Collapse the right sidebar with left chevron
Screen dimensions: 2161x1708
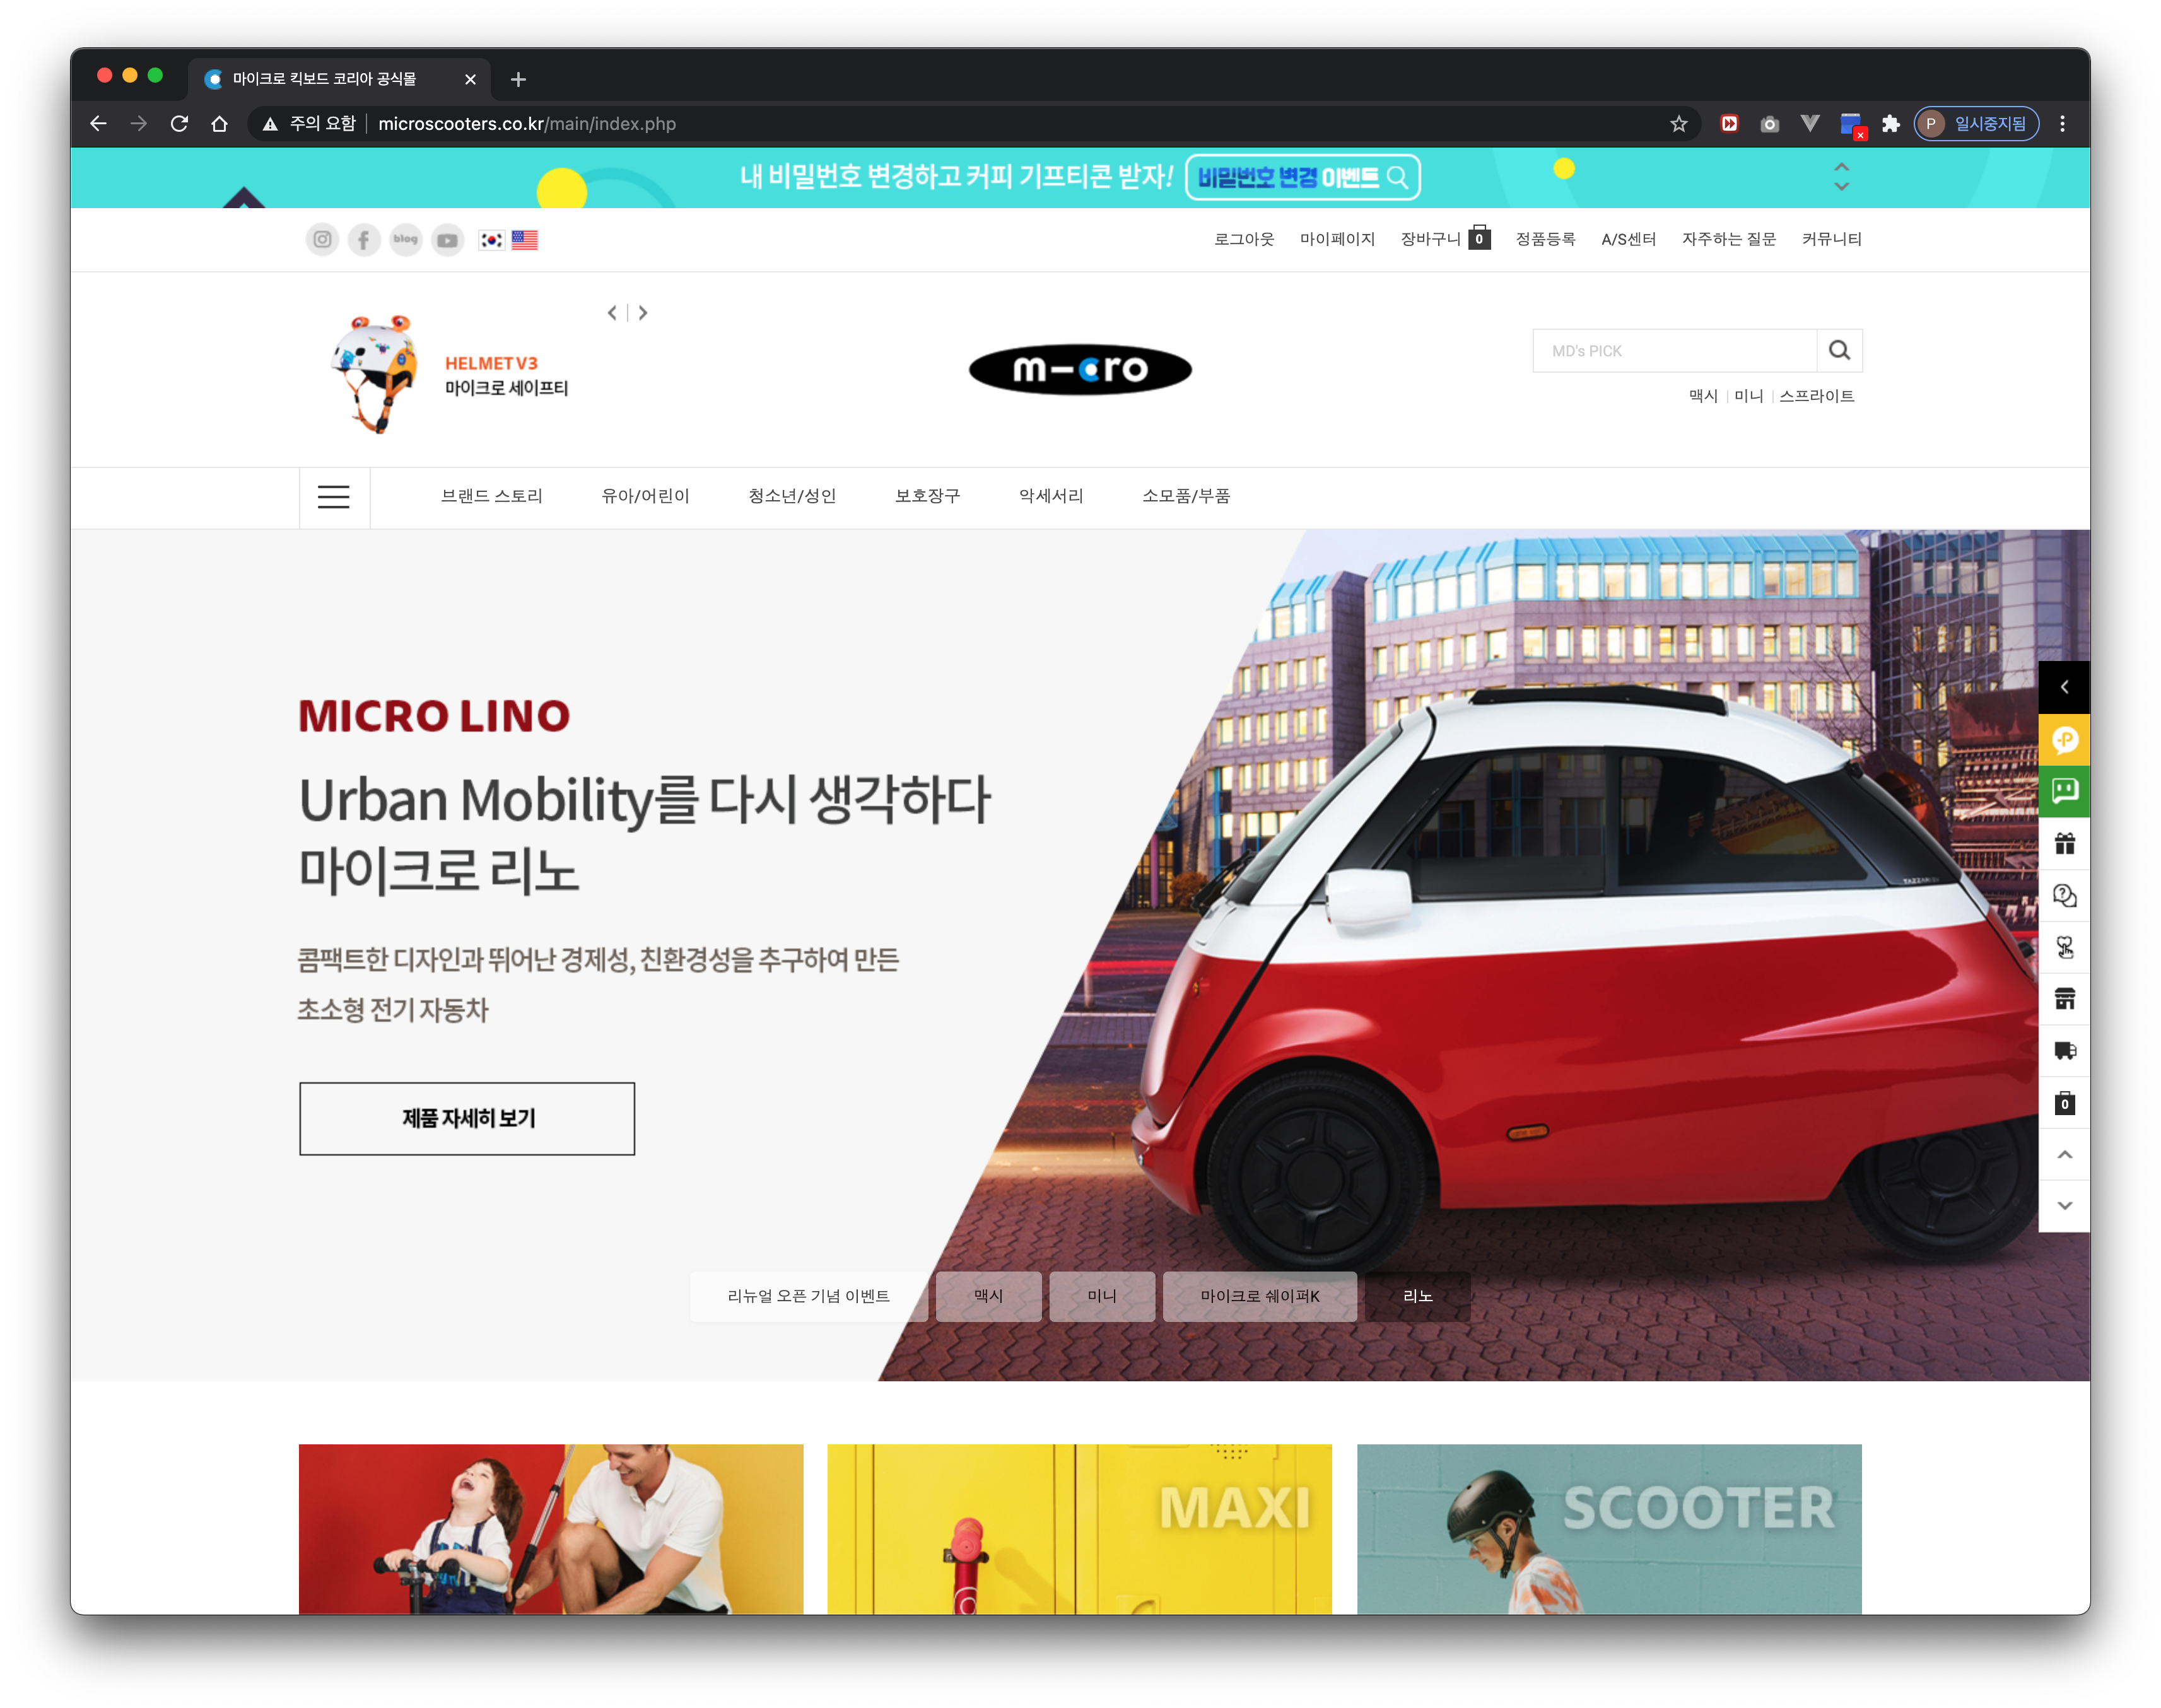pyautogui.click(x=2064, y=687)
